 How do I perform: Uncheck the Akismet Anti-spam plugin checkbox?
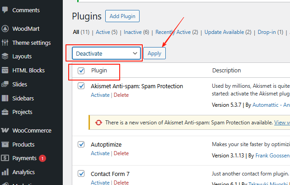(x=81, y=86)
